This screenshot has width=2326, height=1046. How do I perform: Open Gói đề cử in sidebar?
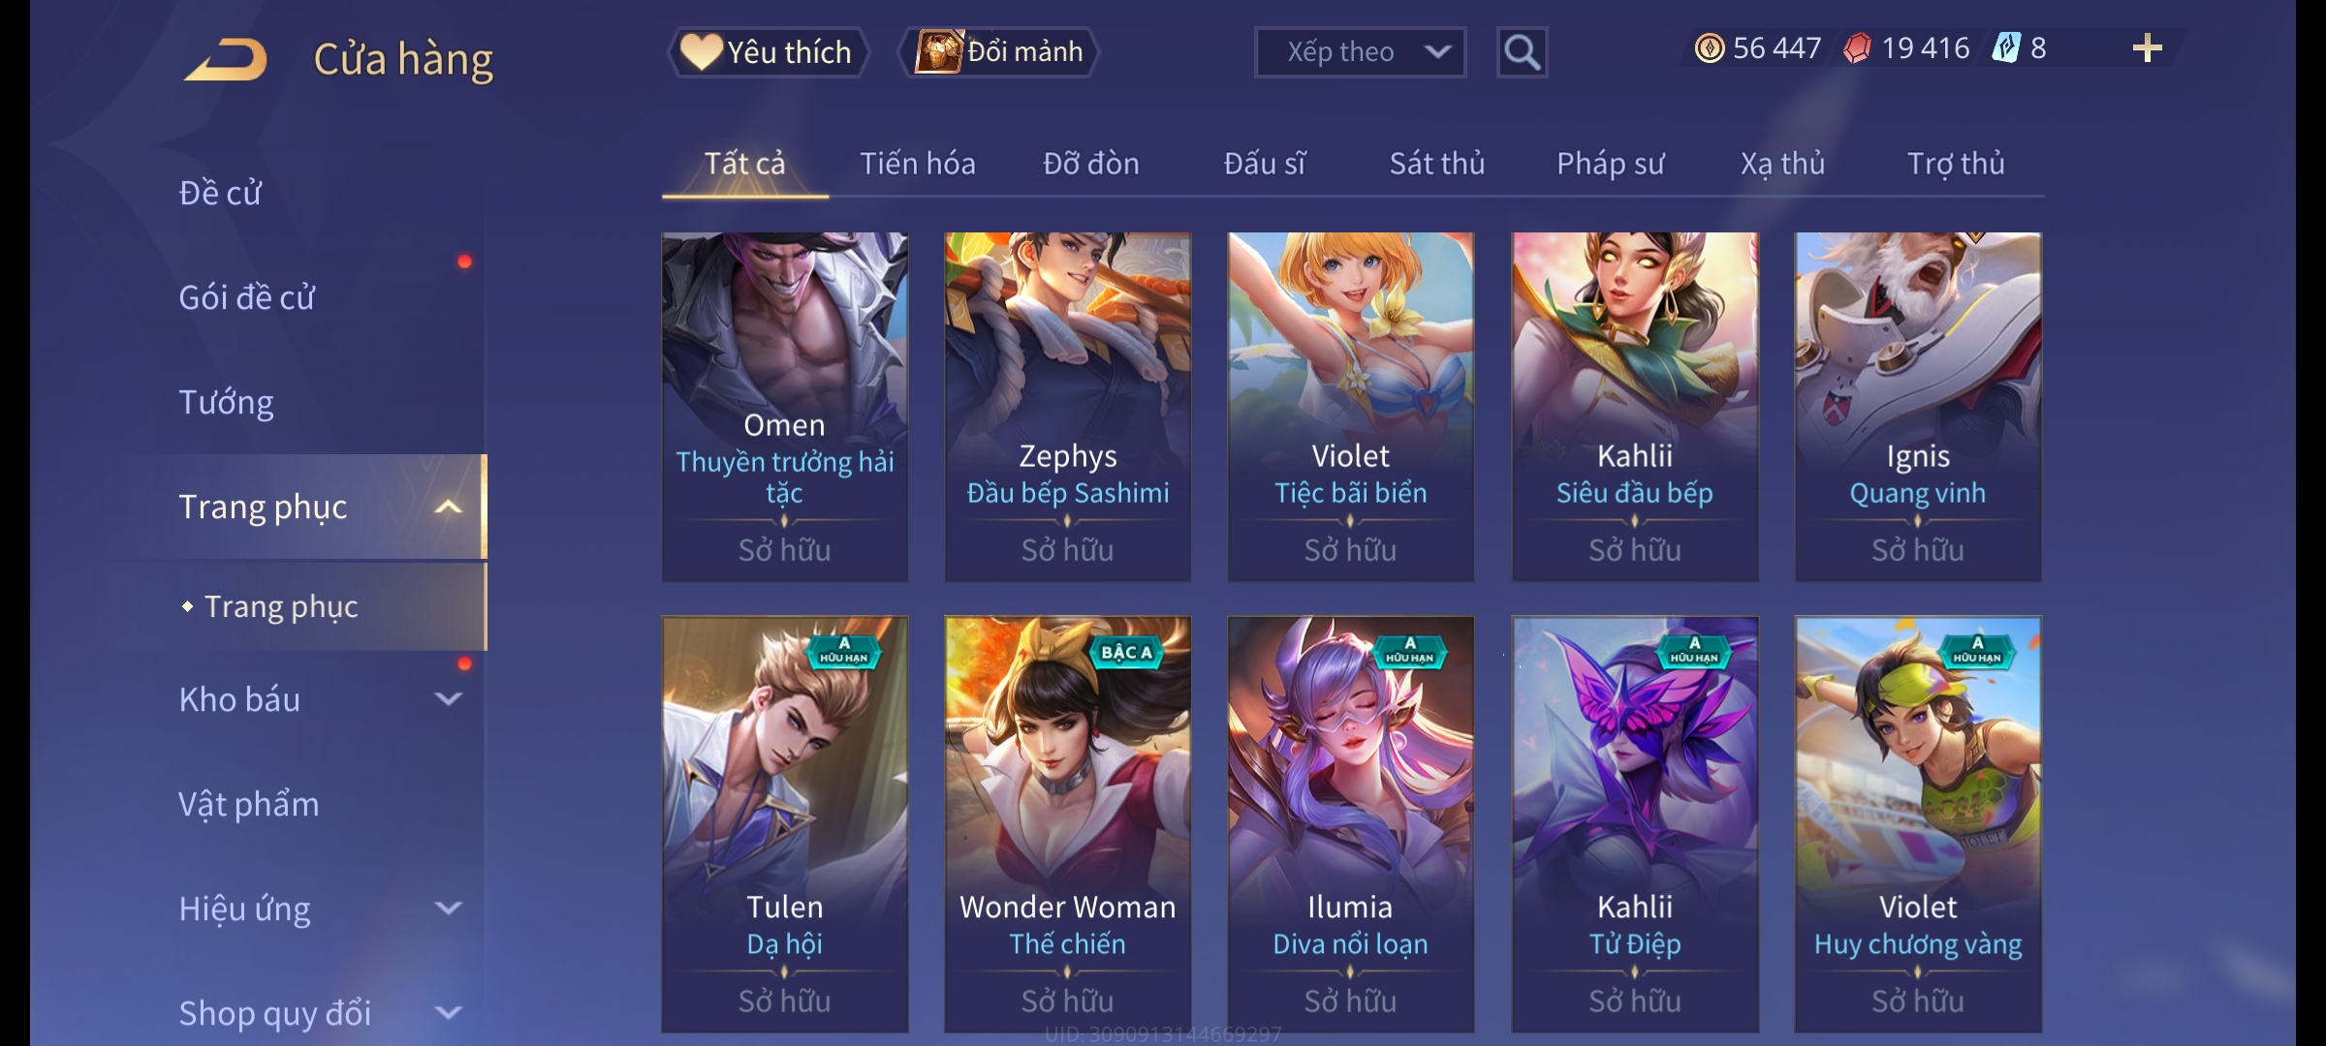coord(246,297)
